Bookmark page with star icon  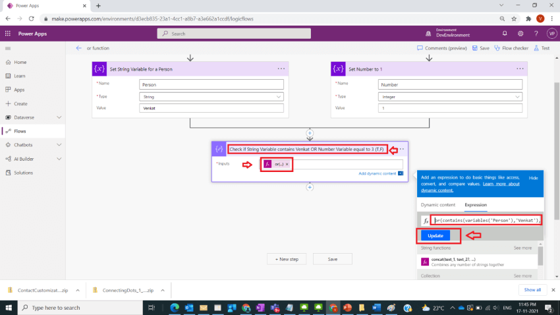514,18
